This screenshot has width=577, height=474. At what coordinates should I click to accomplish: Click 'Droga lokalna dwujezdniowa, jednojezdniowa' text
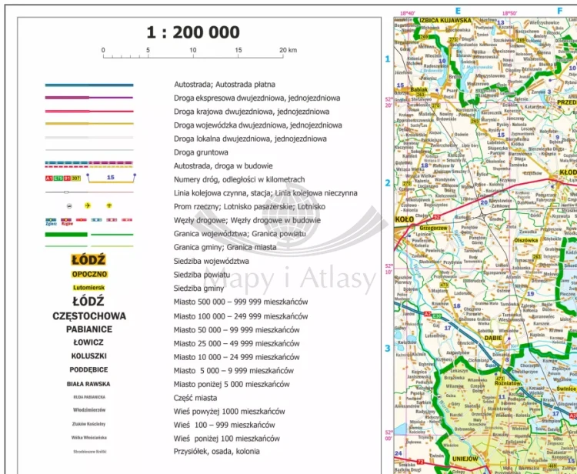[250, 139]
